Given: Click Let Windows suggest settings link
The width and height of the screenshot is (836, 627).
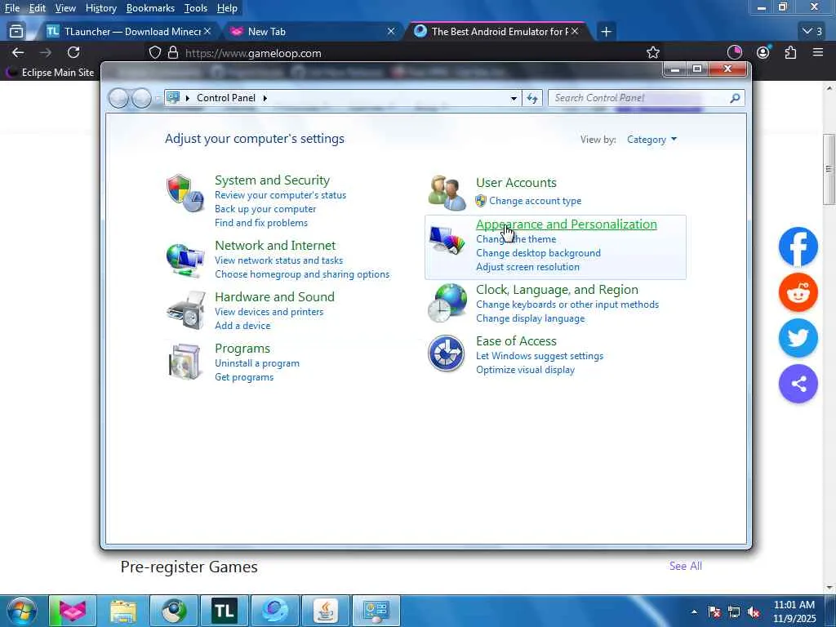Looking at the screenshot, I should [540, 356].
